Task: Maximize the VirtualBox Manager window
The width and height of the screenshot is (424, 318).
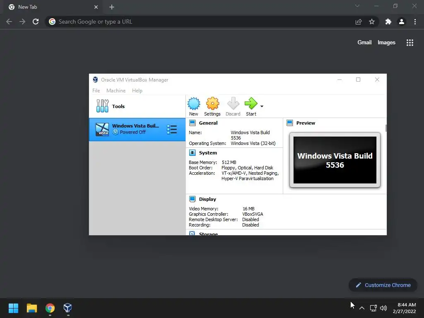Action: pyautogui.click(x=358, y=79)
